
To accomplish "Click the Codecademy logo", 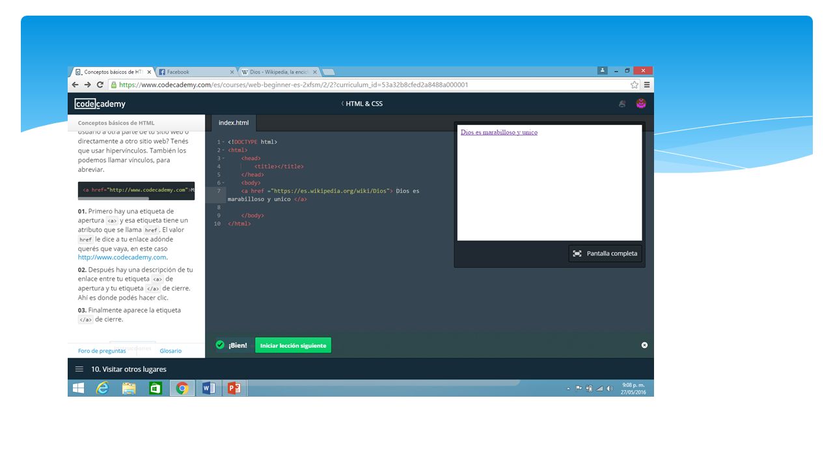I will tap(100, 104).
